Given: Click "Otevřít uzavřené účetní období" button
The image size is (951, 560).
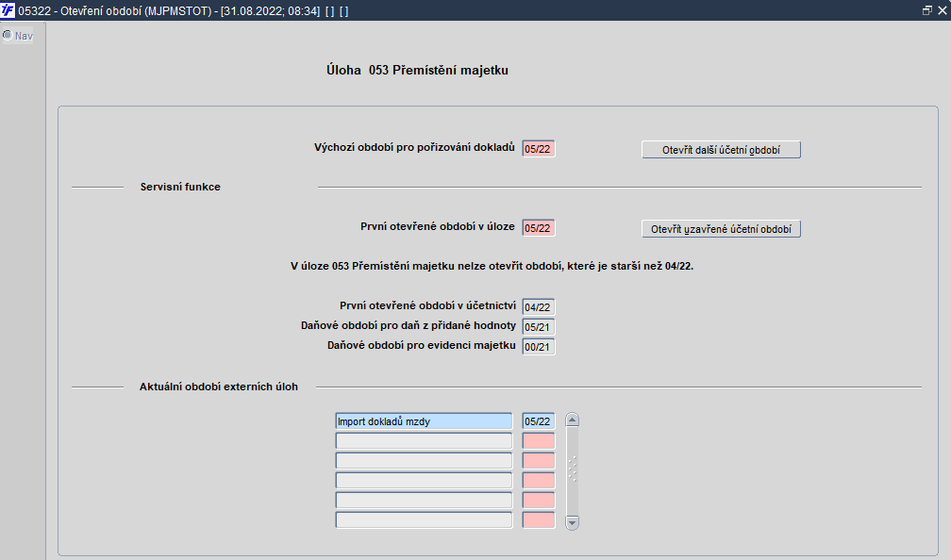Looking at the screenshot, I should (721, 229).
